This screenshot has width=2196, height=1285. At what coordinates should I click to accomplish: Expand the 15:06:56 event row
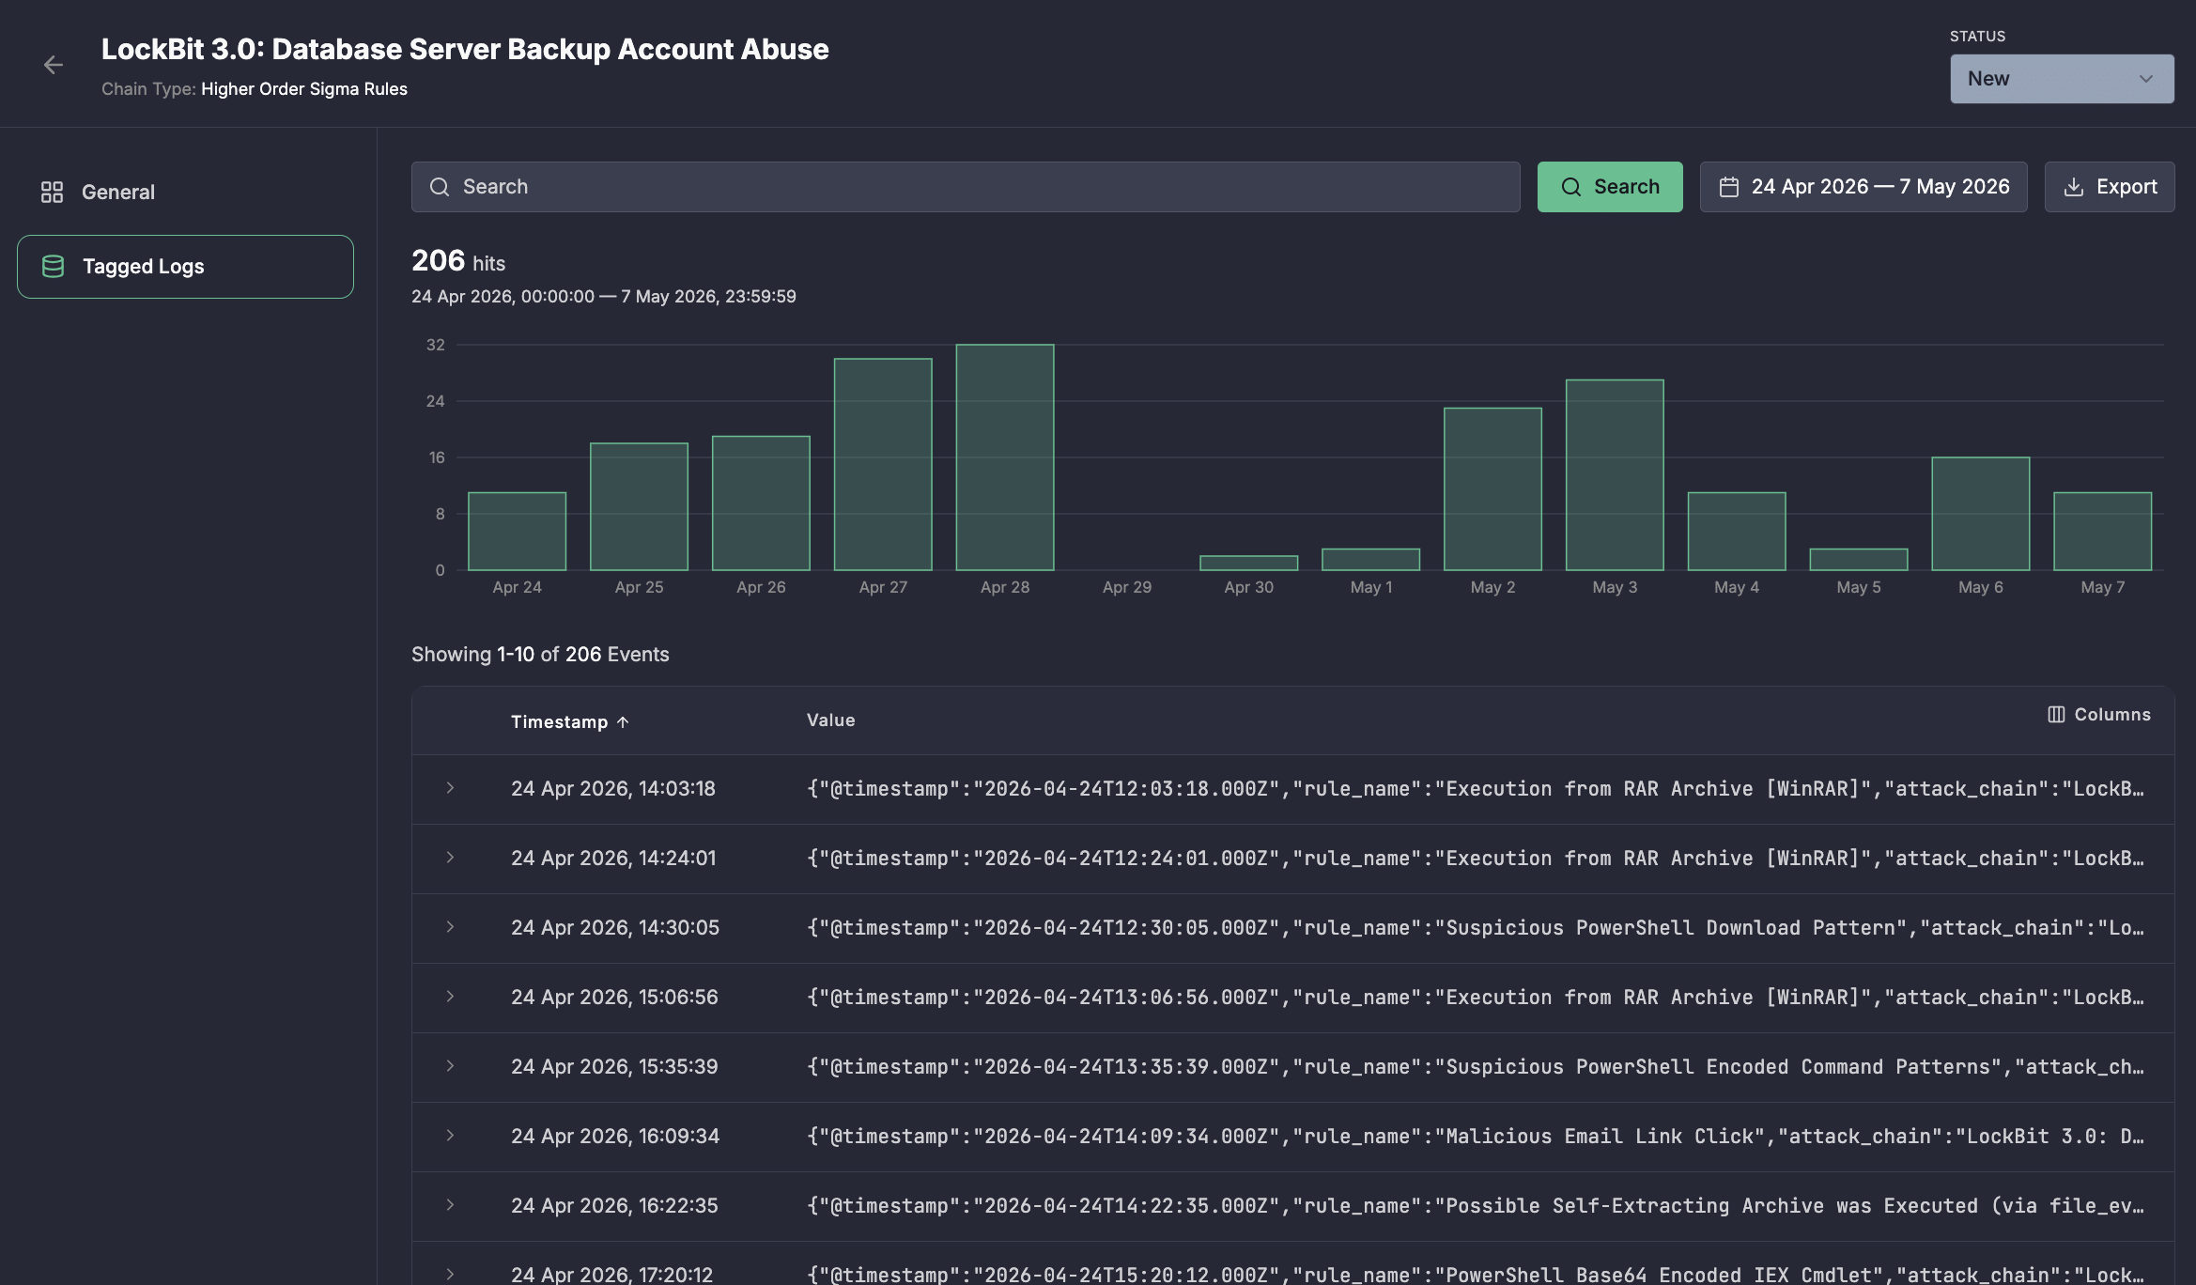450,997
